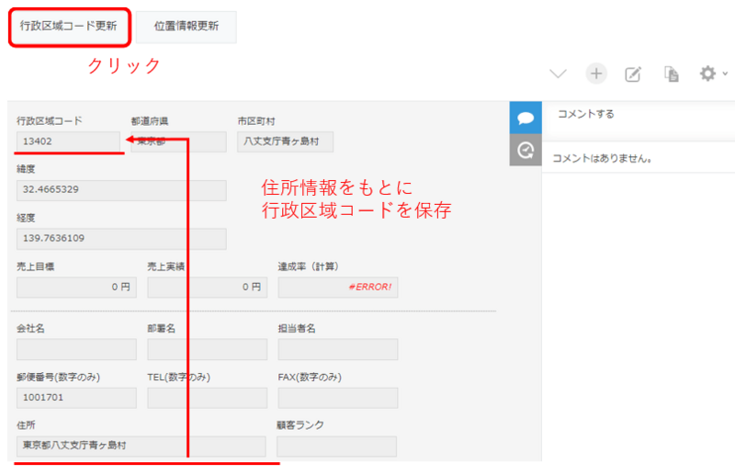Click the 行政区域コード更新 button

click(69, 27)
